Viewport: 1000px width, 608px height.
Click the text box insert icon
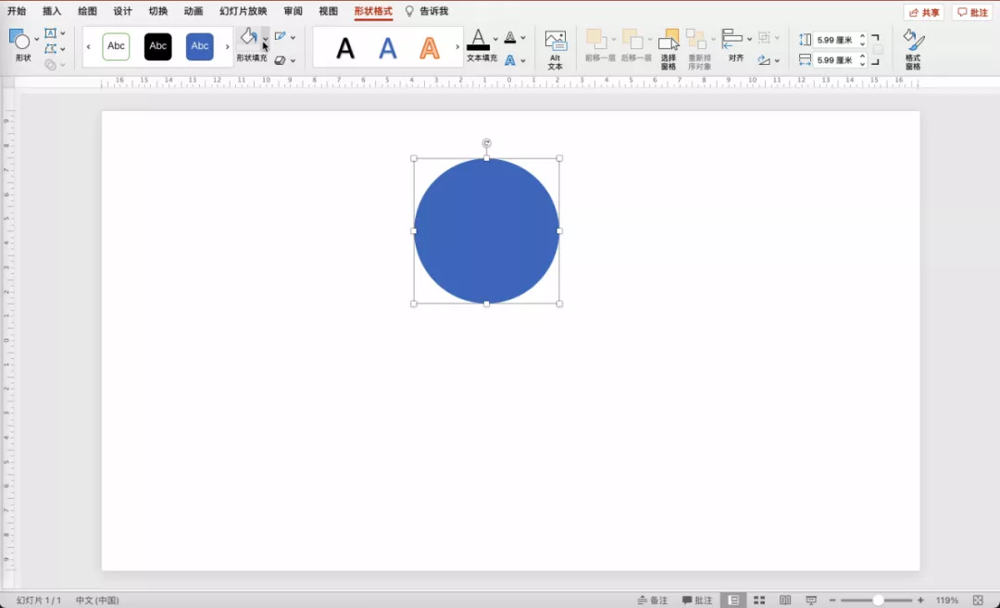click(x=50, y=33)
